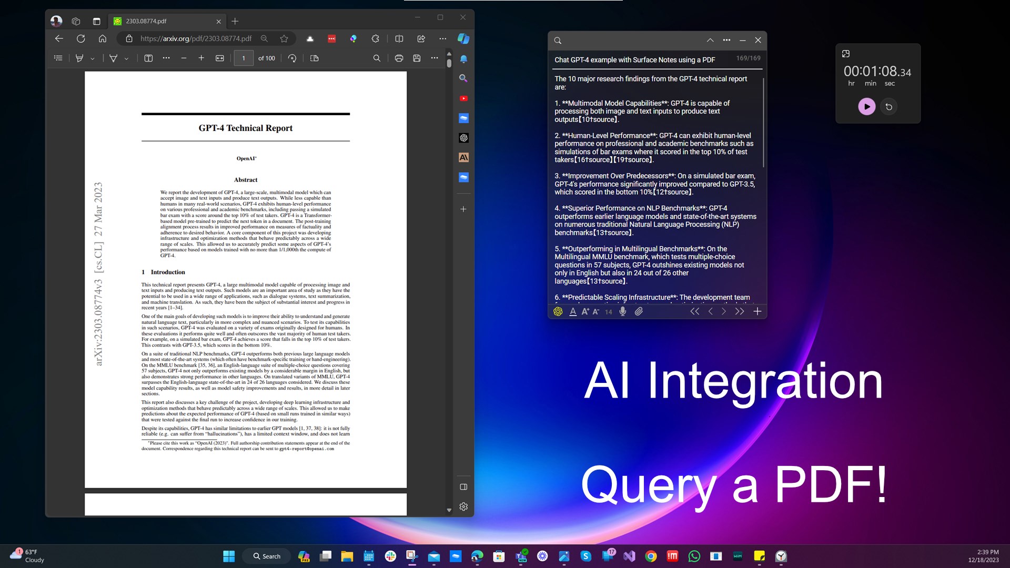
Task: Click the save icon in PDF toolbar
Action: click(417, 58)
